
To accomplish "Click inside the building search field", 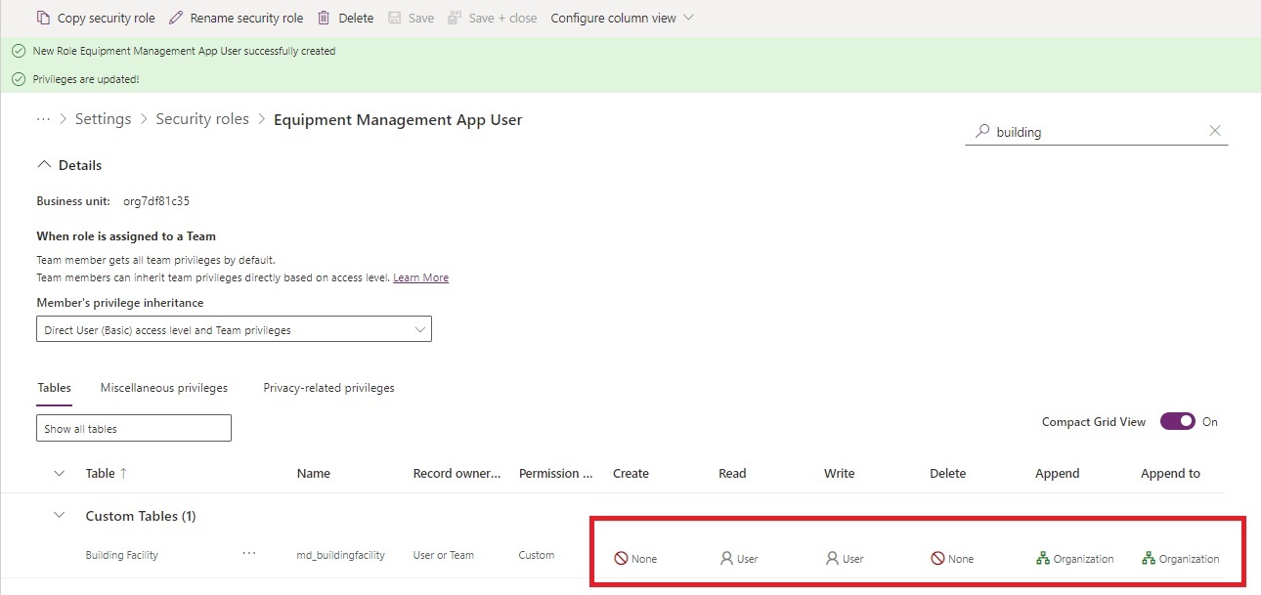I will tap(1075, 131).
